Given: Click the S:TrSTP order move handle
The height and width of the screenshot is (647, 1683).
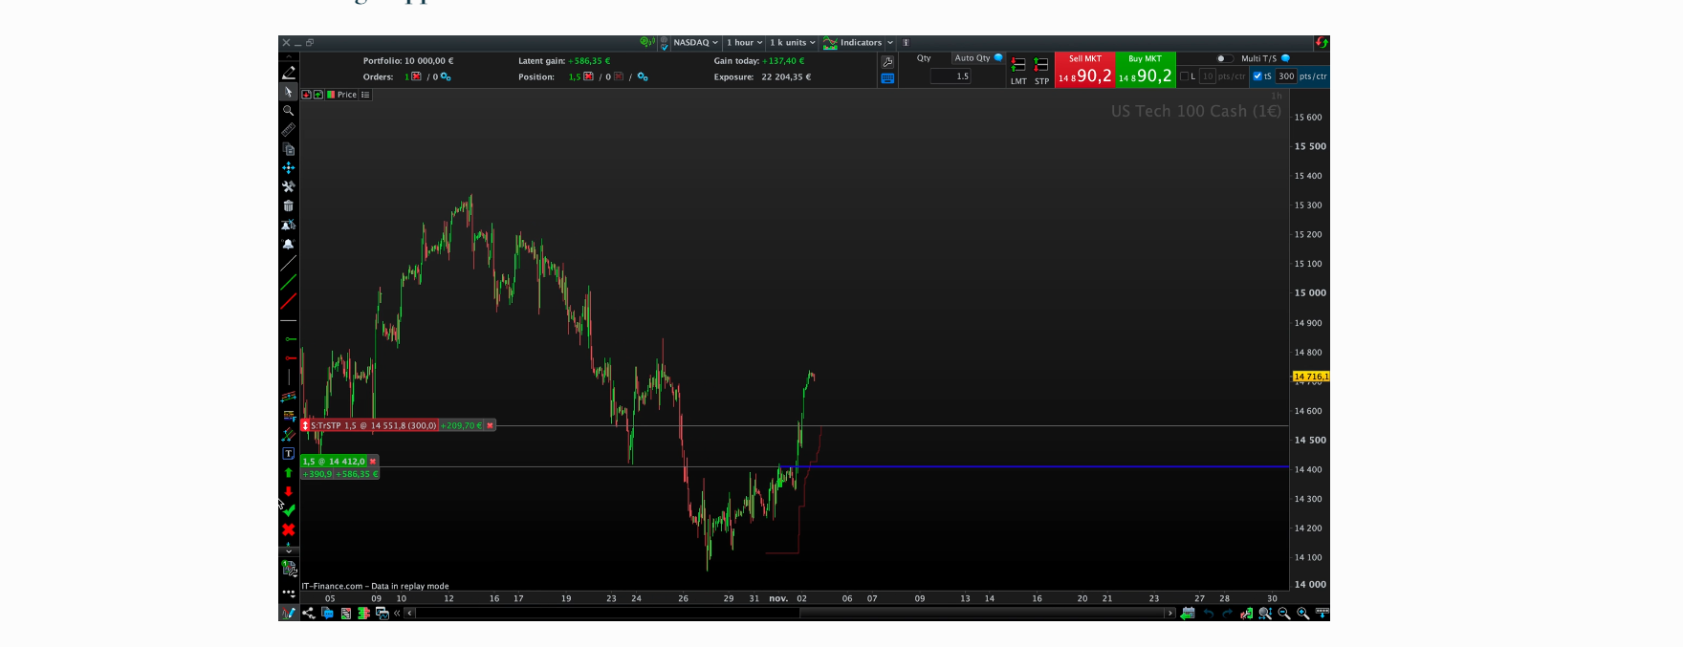Looking at the screenshot, I should pos(305,425).
